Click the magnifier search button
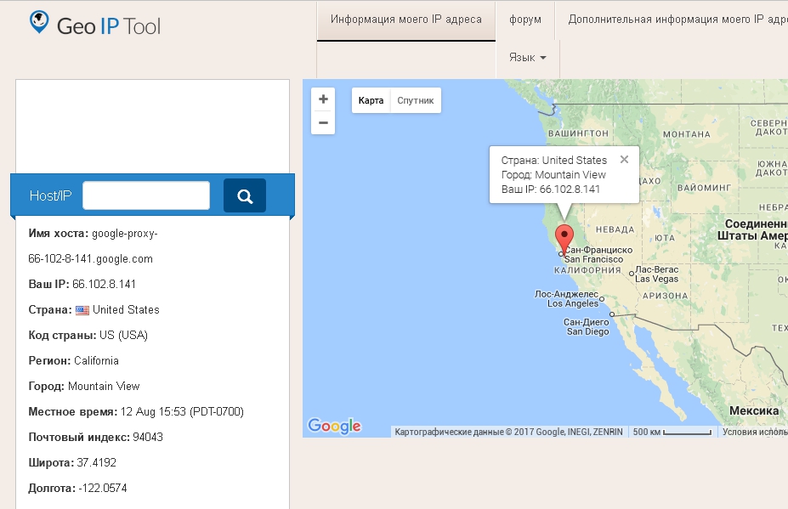The image size is (788, 509). coord(245,195)
